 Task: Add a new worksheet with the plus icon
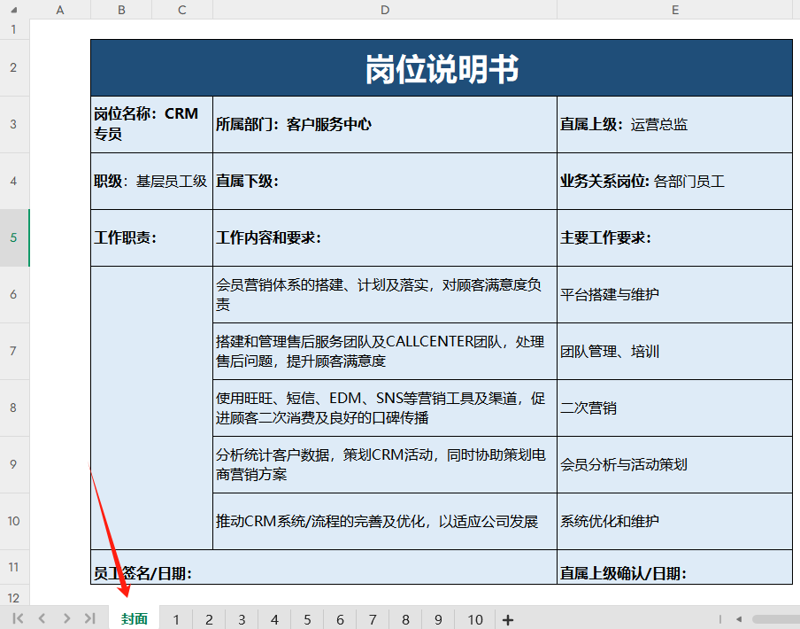tap(505, 618)
